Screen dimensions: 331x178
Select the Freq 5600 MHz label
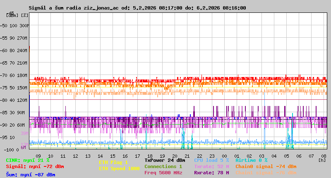coord(163,173)
